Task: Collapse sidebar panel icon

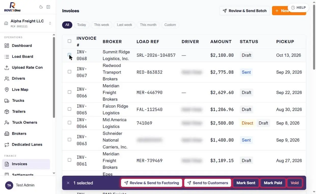Action: click(48, 7)
